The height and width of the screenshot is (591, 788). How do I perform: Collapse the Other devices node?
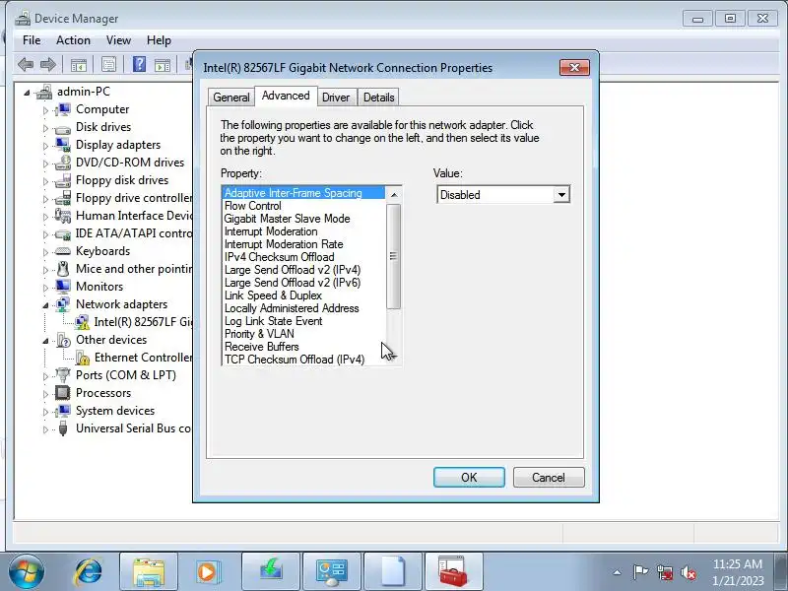(45, 341)
